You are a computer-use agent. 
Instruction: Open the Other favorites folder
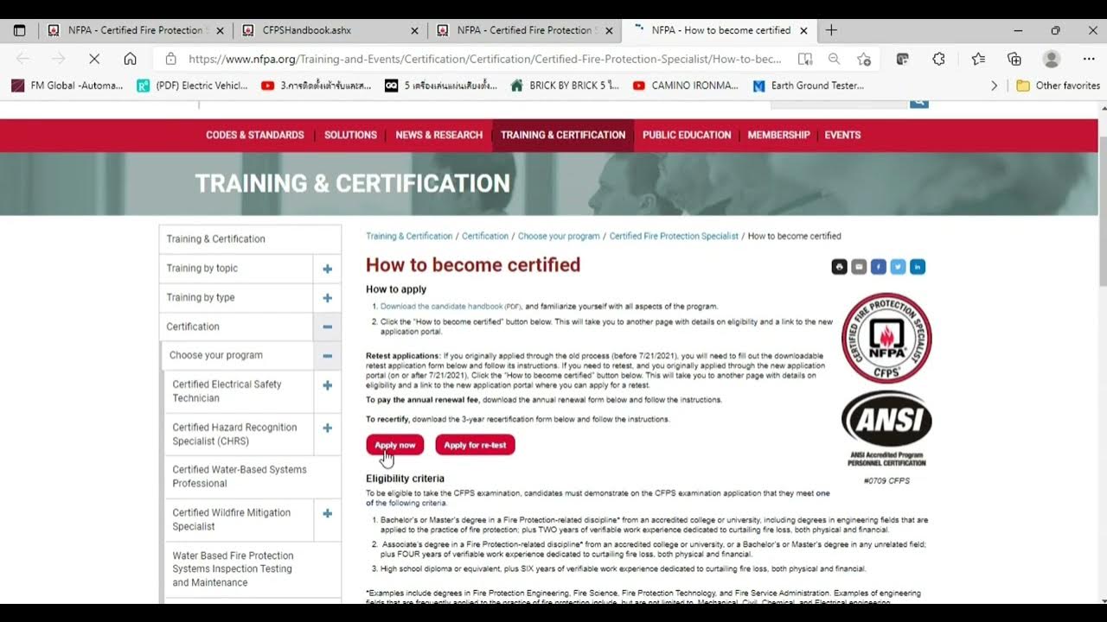1058,86
